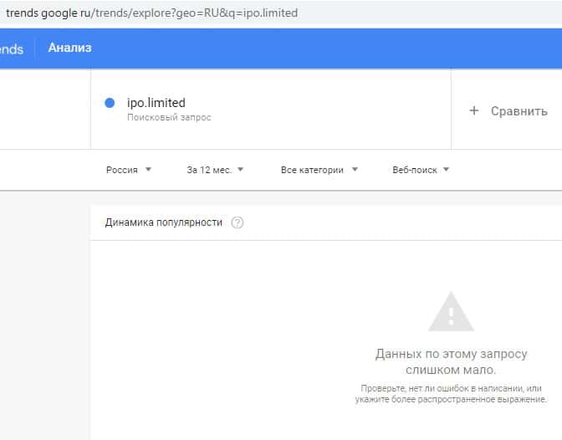Click the small arrow after Все категории
The height and width of the screenshot is (440, 562).
pos(355,170)
